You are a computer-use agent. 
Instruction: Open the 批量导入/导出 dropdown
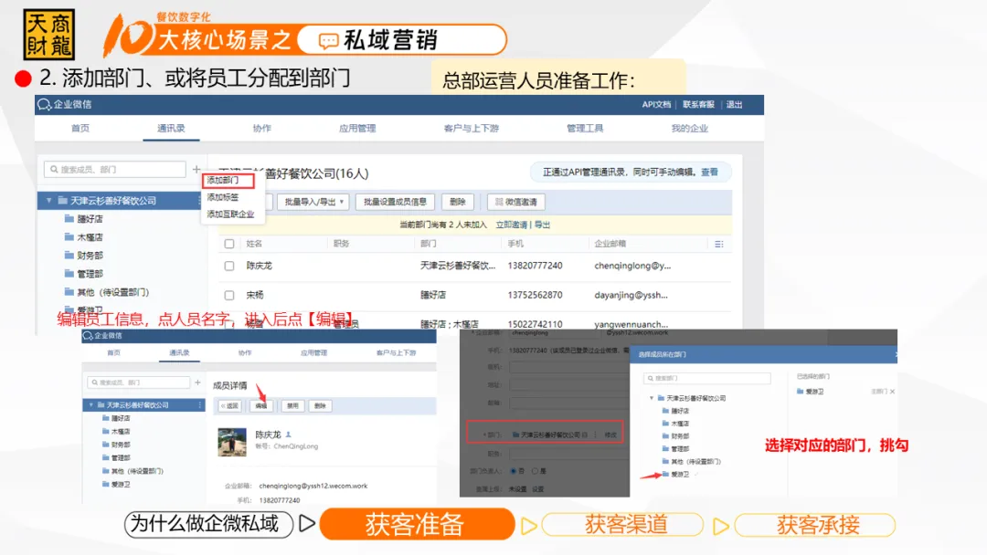click(x=313, y=202)
